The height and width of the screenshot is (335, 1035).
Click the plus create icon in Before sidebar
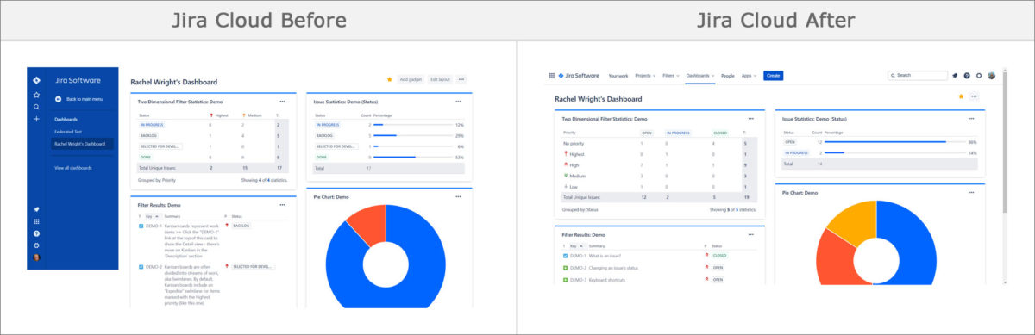point(36,119)
